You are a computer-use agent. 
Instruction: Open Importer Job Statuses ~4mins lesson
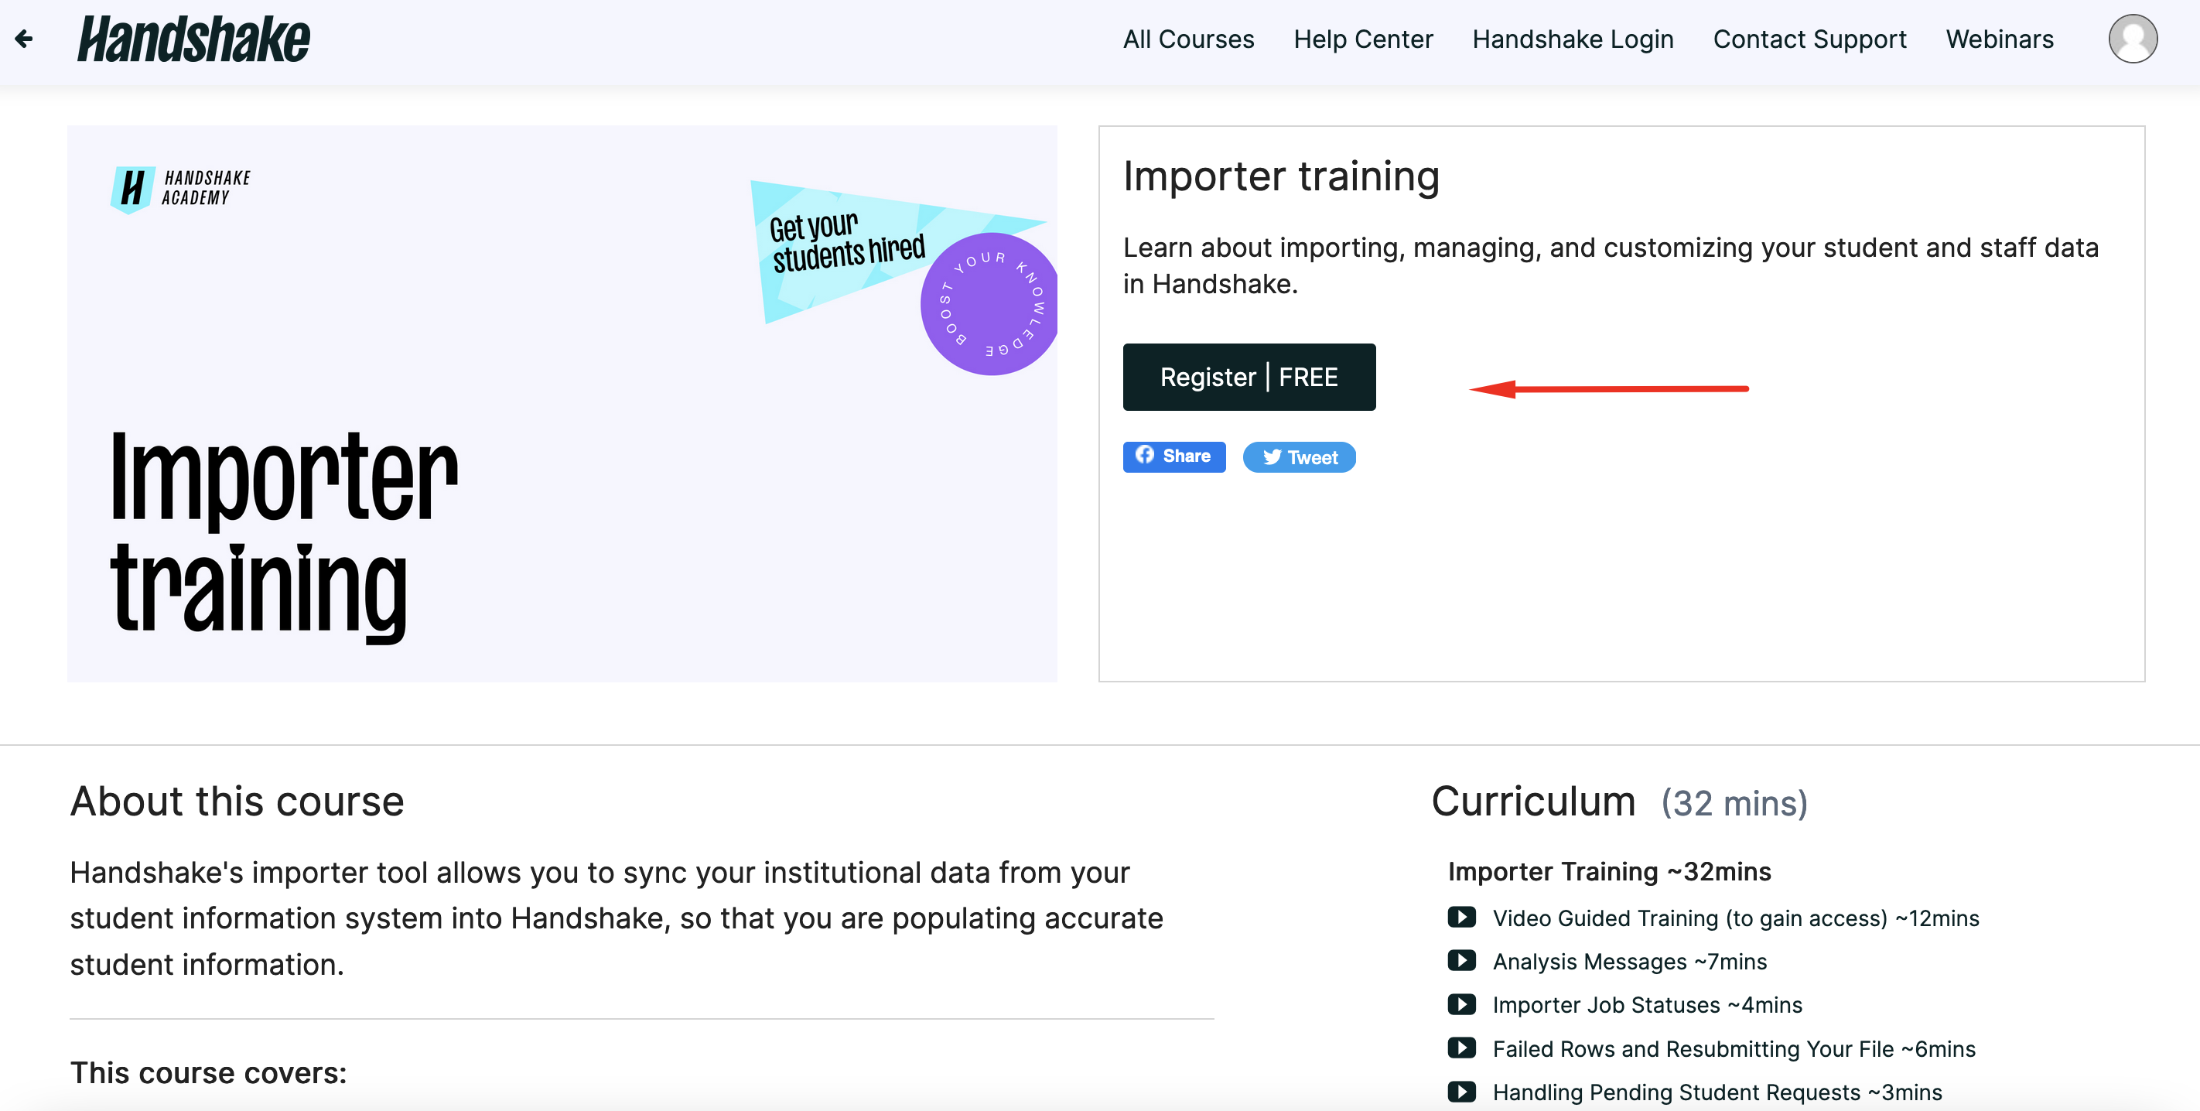1648,1005
